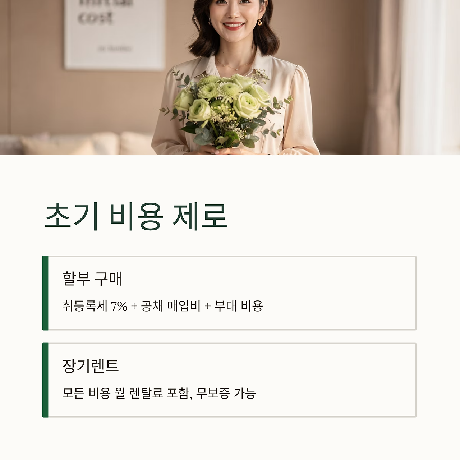Click the framed cost poster on the wall
The width and height of the screenshot is (460, 460).
pos(114,34)
